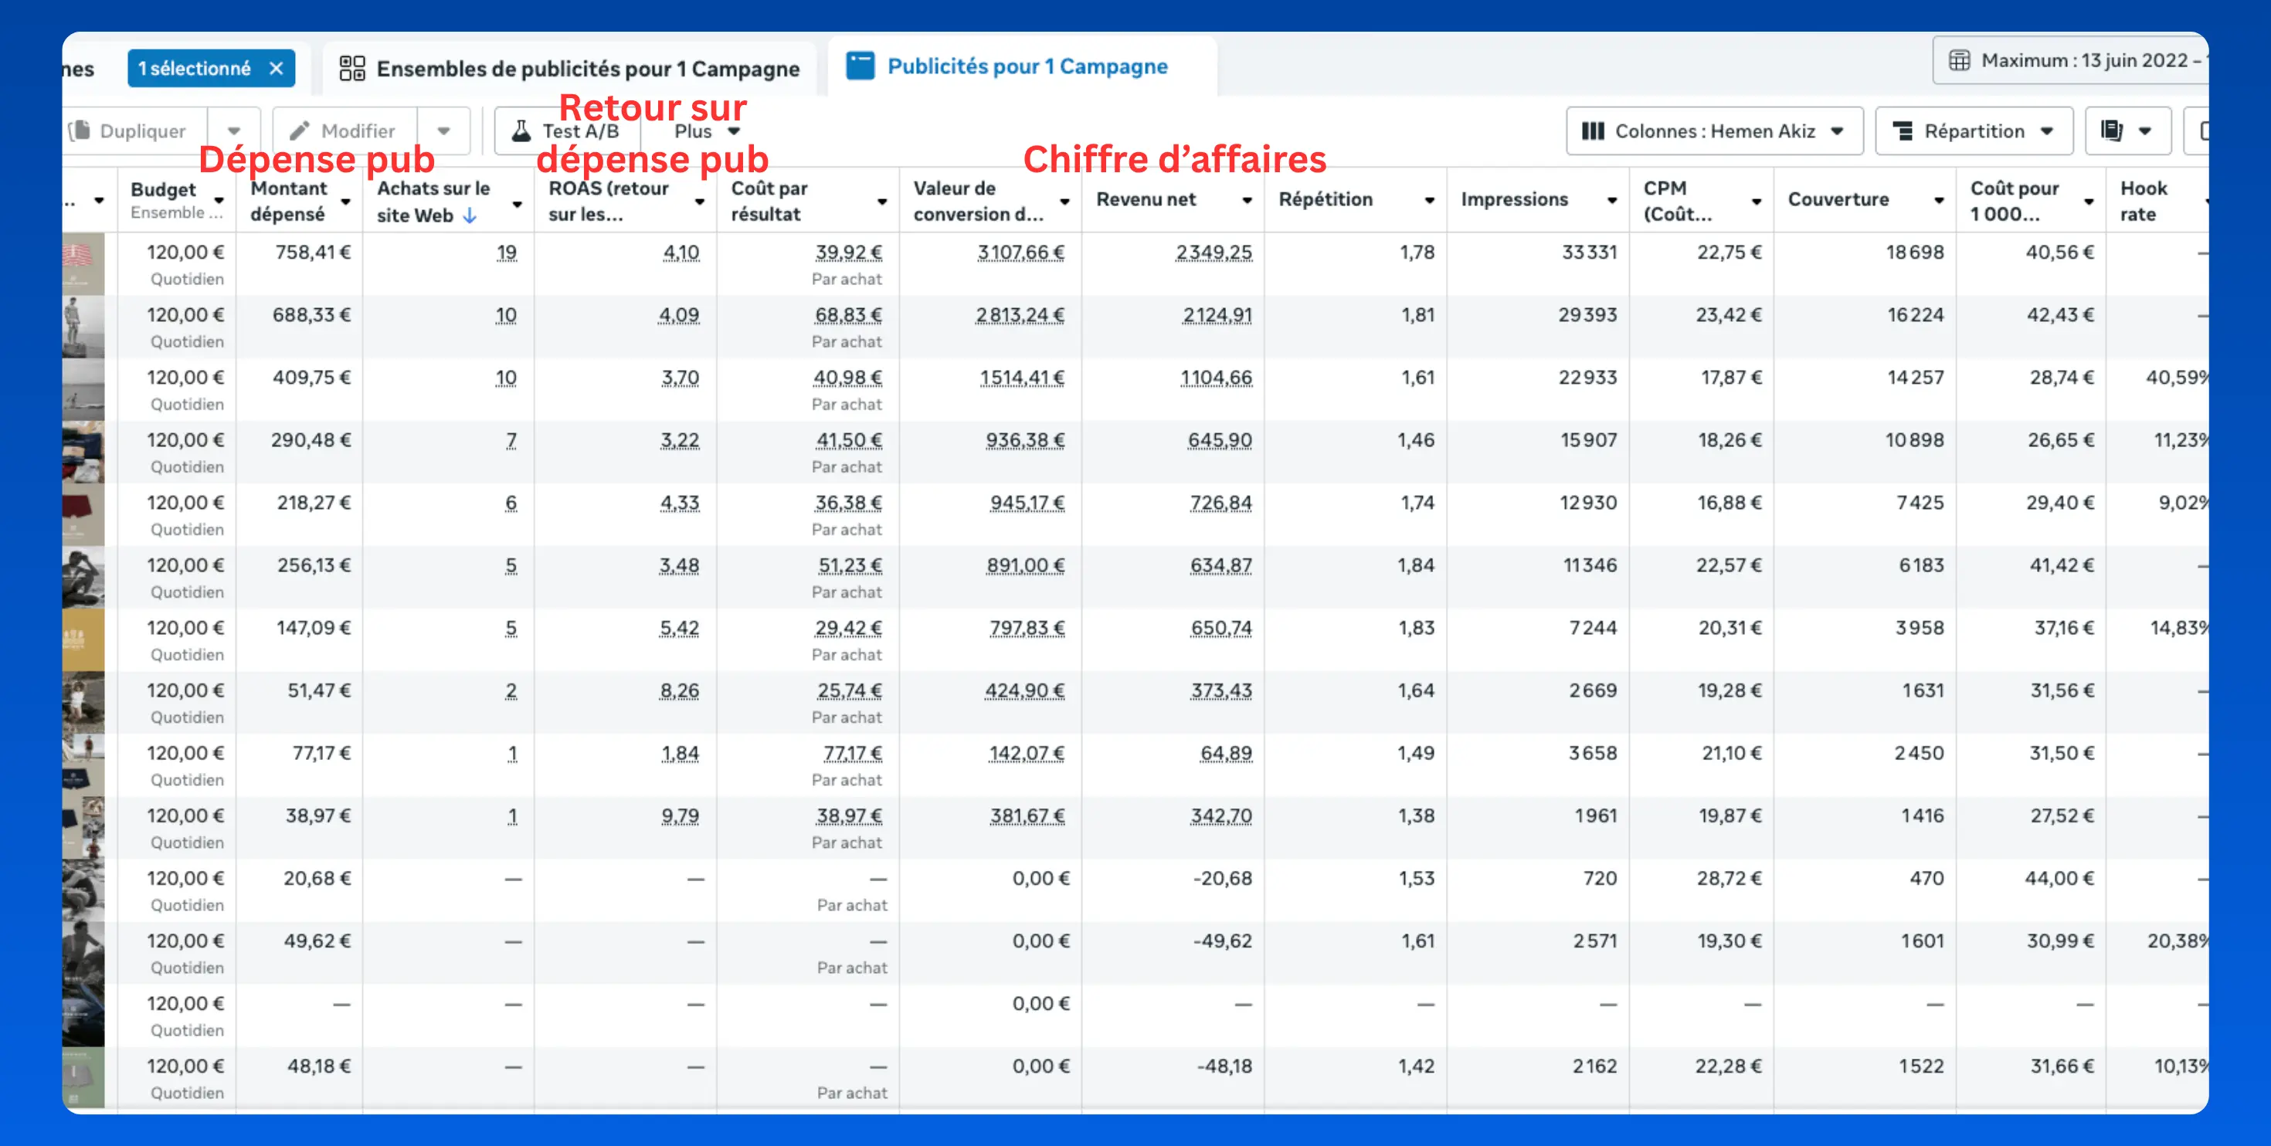Click the 3 107,66 € conversion value link
2271x1146 pixels.
(x=1020, y=252)
